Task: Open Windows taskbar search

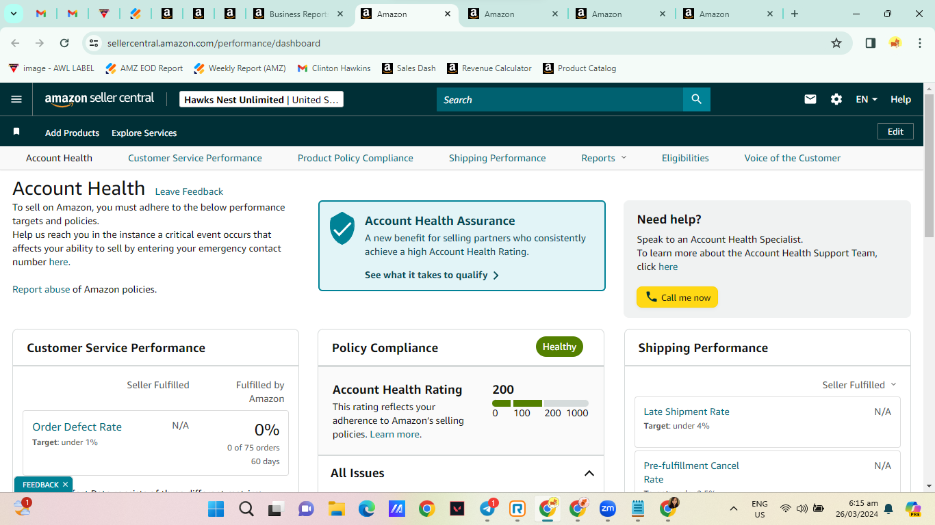Action: (x=246, y=509)
